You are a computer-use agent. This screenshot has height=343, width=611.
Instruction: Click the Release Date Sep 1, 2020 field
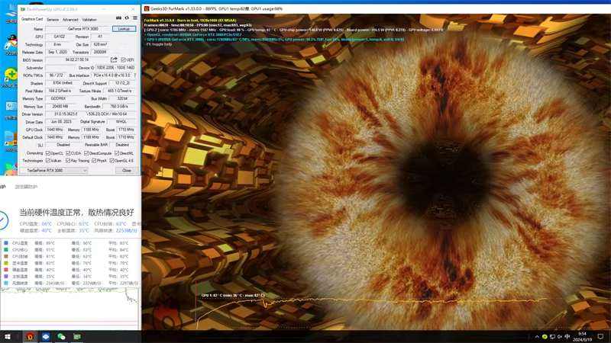tap(58, 52)
